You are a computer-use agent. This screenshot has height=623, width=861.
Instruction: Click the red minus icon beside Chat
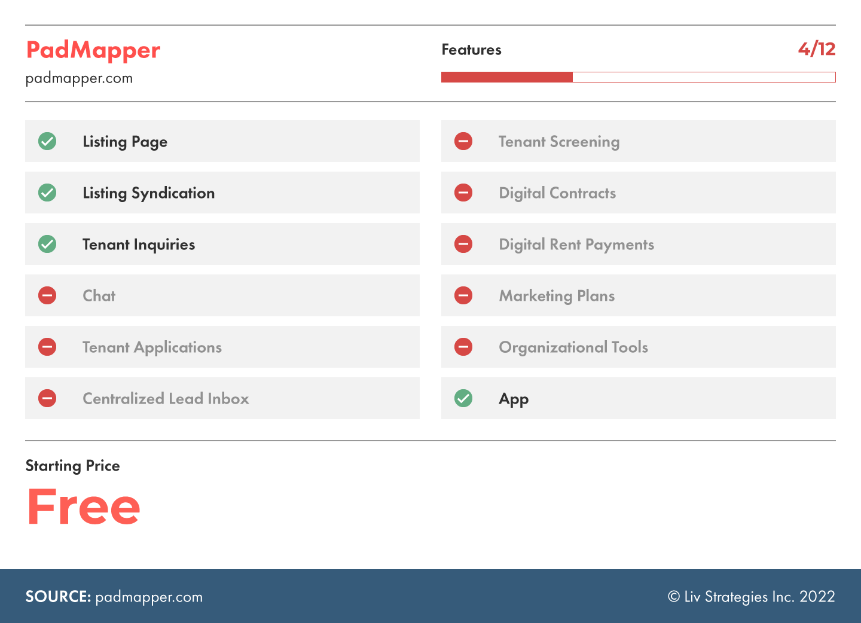point(47,296)
